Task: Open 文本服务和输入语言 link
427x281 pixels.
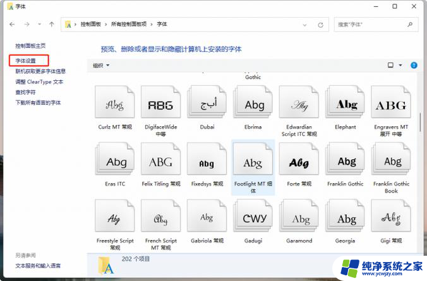Action: [x=38, y=266]
